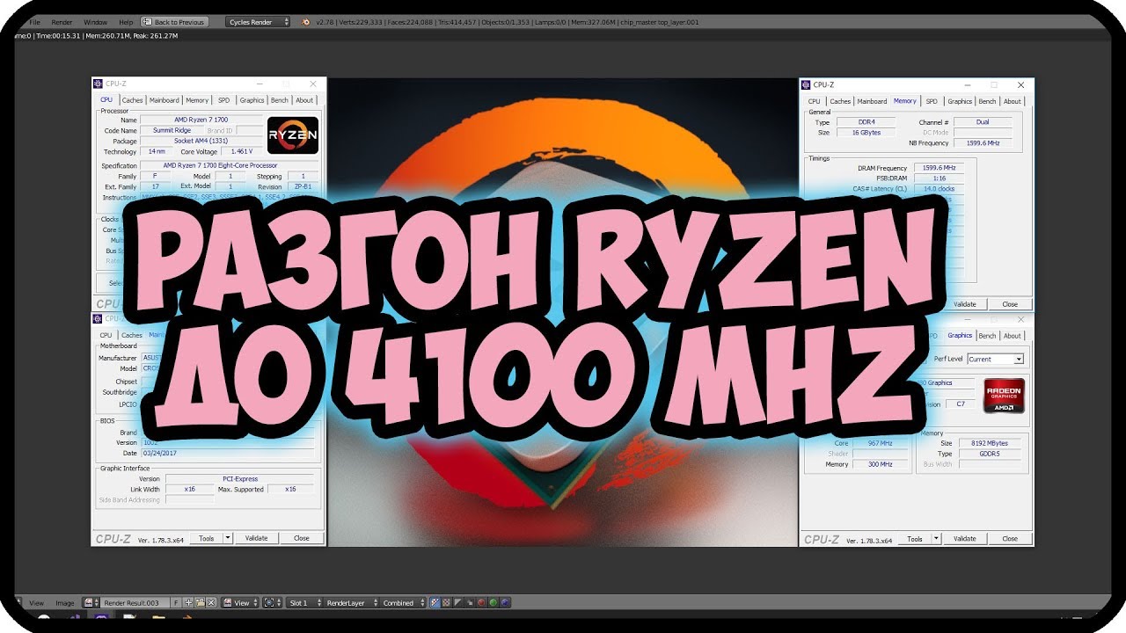Expand Tools arrow in bottom-left CPU-Z
Screen dimensions: 1126x633
[228, 538]
